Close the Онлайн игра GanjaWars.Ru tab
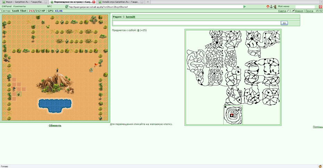The image size is (323, 168). [142, 2]
